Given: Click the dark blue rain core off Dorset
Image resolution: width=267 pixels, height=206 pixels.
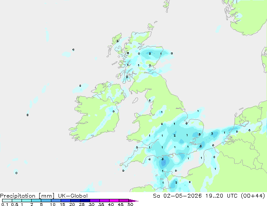Looking at the screenshot, I should [163, 163].
